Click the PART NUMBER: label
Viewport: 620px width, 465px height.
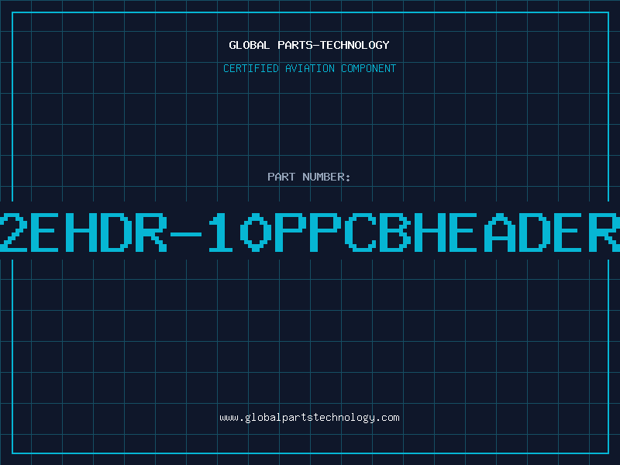[x=309, y=177]
